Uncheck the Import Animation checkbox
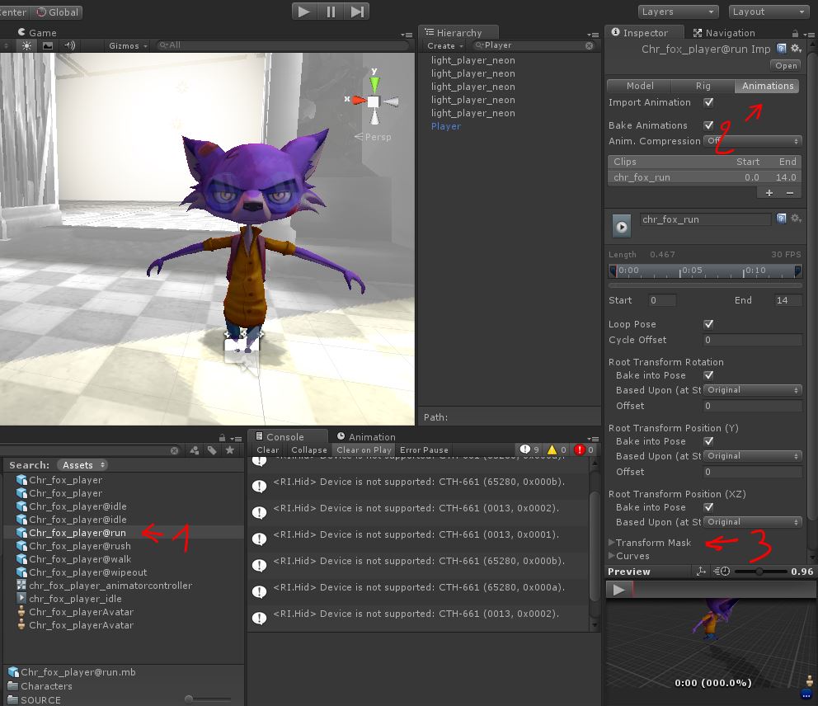 [x=708, y=102]
